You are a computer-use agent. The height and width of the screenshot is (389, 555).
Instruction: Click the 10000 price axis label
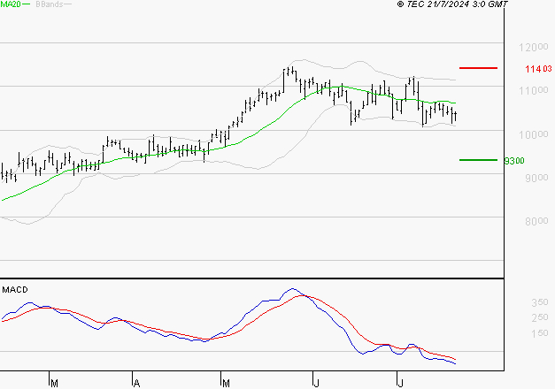click(x=534, y=134)
